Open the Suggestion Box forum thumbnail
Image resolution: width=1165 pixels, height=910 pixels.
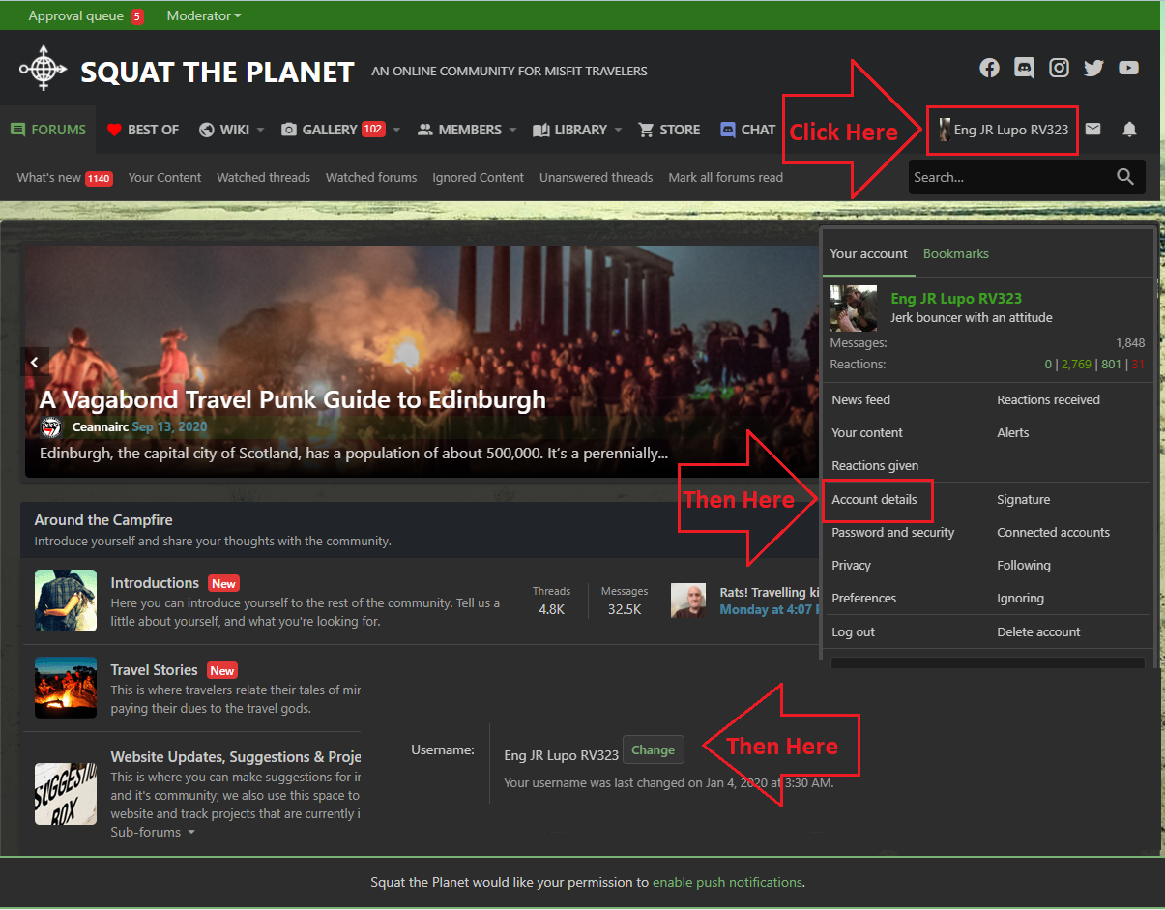pyautogui.click(x=66, y=794)
